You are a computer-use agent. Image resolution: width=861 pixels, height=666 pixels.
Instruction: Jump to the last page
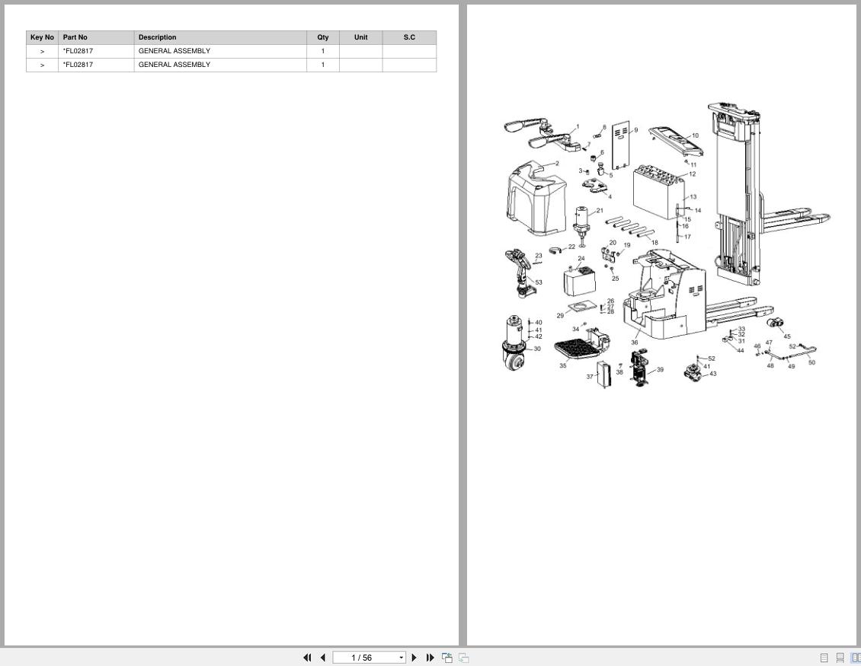point(430,658)
